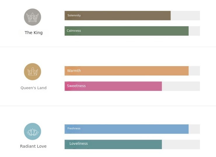Click the Sweetness label text
Viewport: 216px width, 157px height.
76,86
